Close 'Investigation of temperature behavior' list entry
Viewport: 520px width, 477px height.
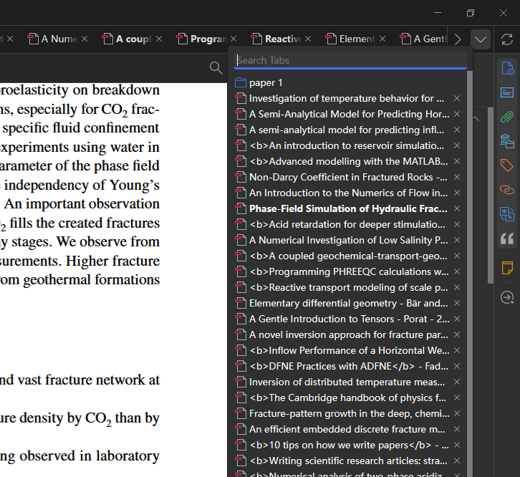pyautogui.click(x=457, y=98)
